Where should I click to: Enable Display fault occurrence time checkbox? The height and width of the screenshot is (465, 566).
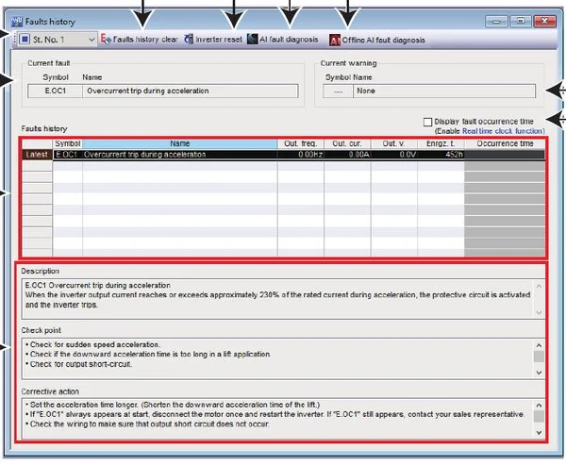pos(427,122)
